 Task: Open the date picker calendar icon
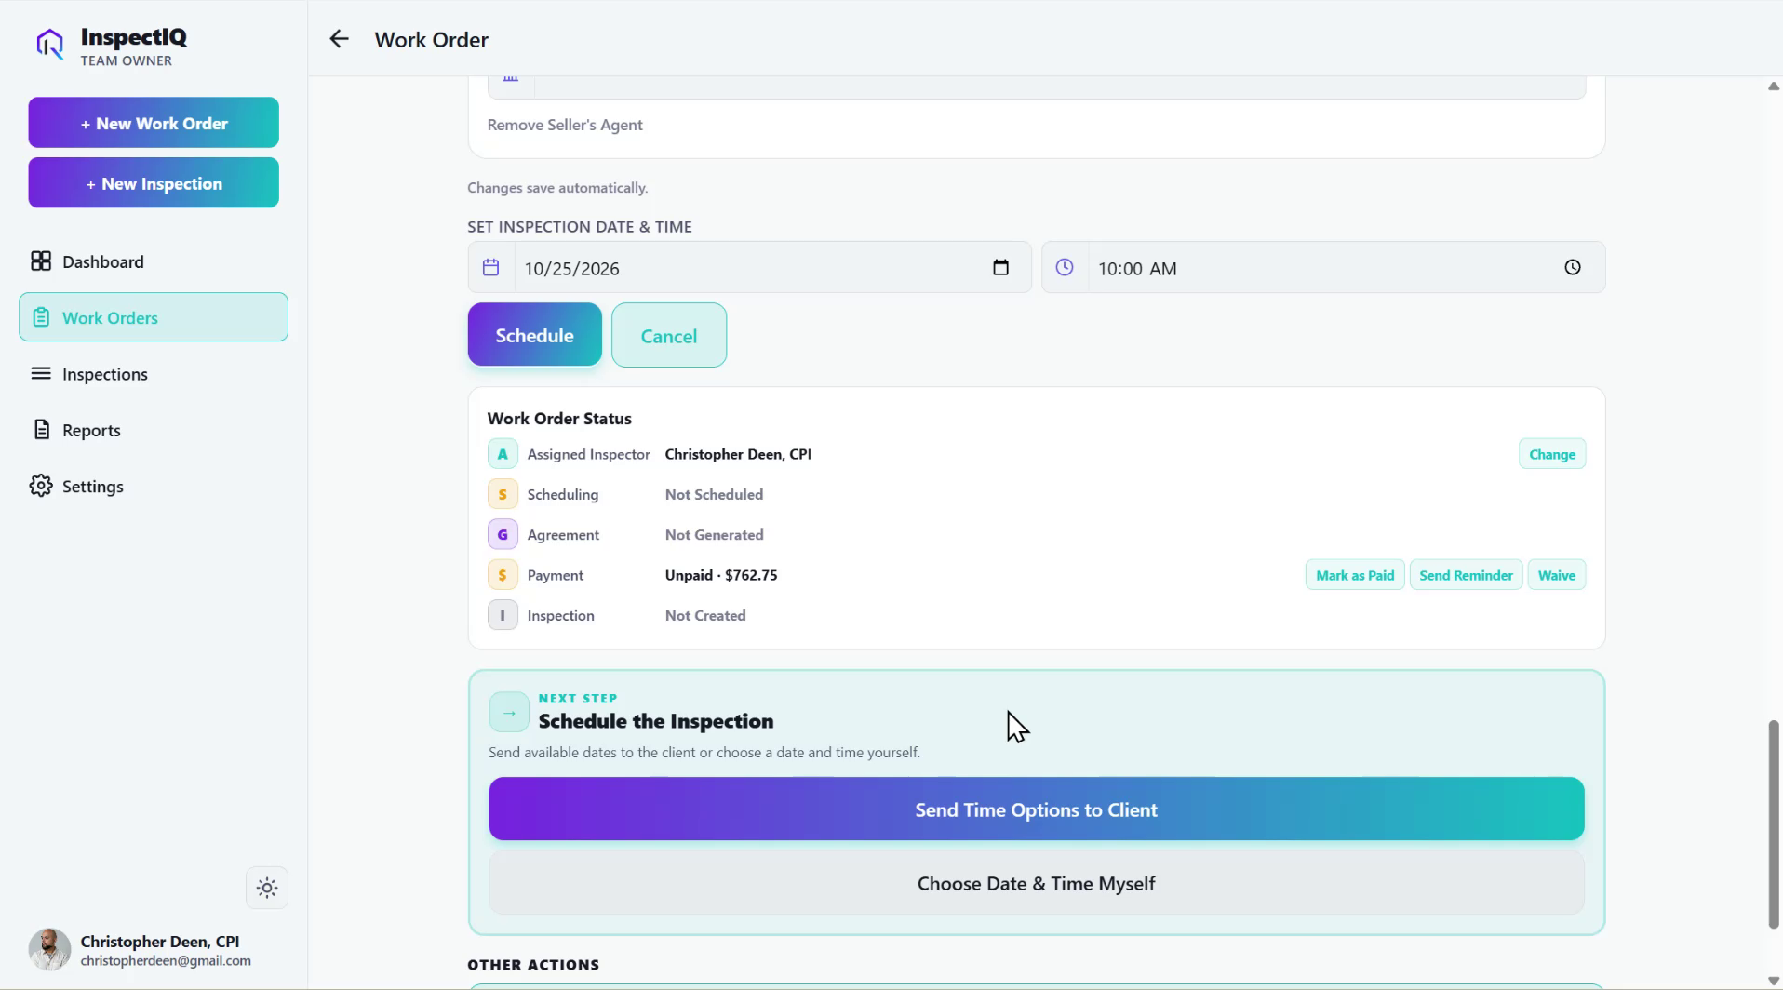(1000, 268)
